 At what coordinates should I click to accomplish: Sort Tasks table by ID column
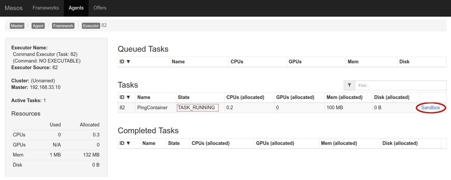[x=125, y=97]
